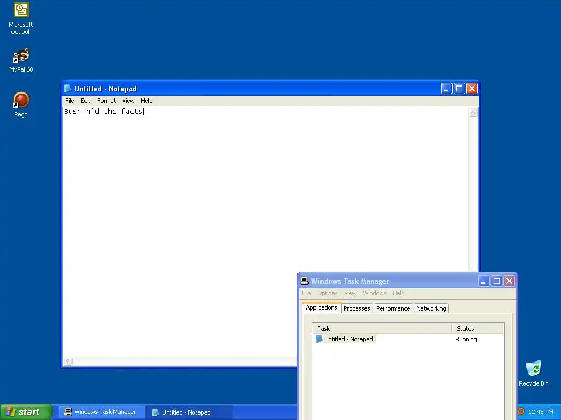
Task: Open Notepad's File menu
Action: coord(70,101)
